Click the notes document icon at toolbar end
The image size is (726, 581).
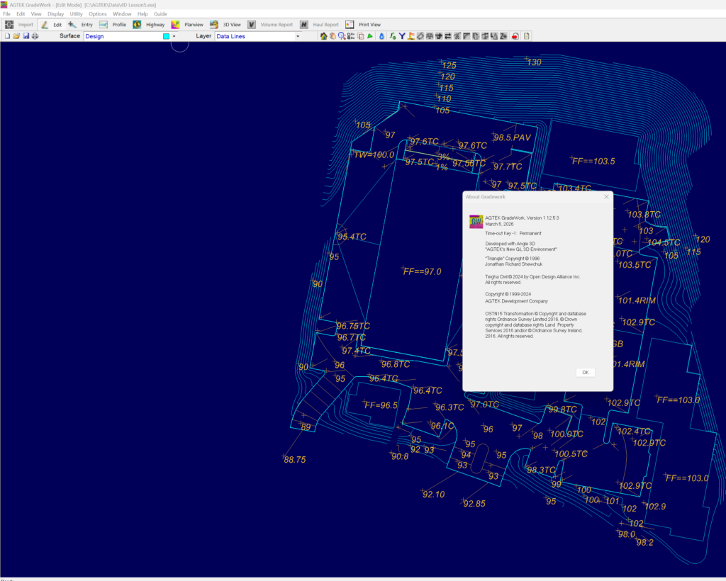[x=527, y=36]
